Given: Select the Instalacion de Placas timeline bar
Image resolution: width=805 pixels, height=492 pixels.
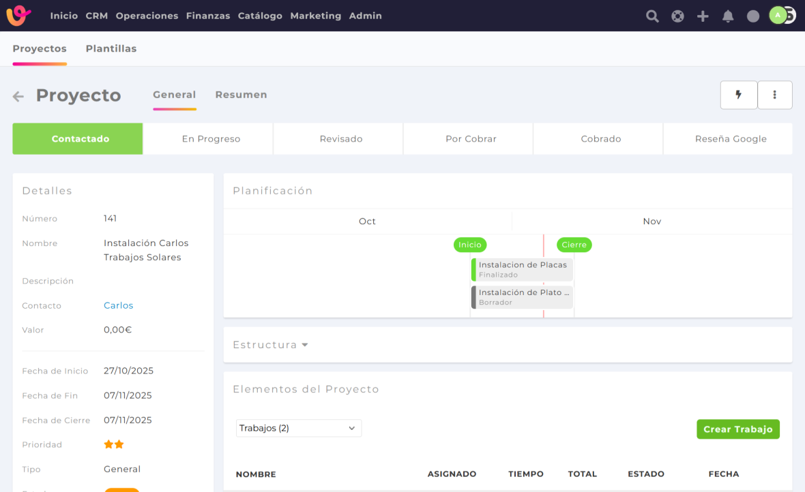Looking at the screenshot, I should coord(523,269).
